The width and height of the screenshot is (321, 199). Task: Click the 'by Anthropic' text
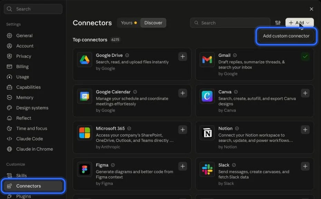108,147
